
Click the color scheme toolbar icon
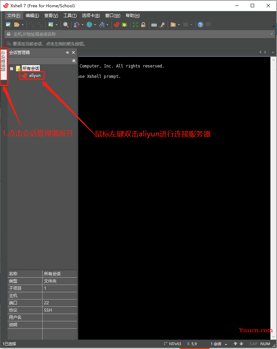77,25
